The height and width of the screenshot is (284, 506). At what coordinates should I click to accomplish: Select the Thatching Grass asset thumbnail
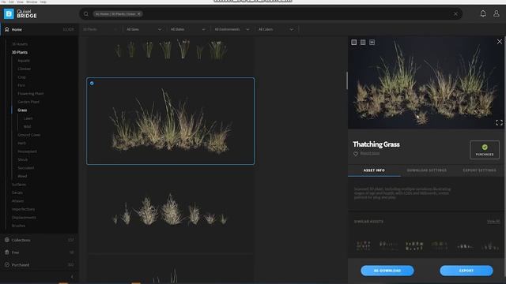coord(171,121)
